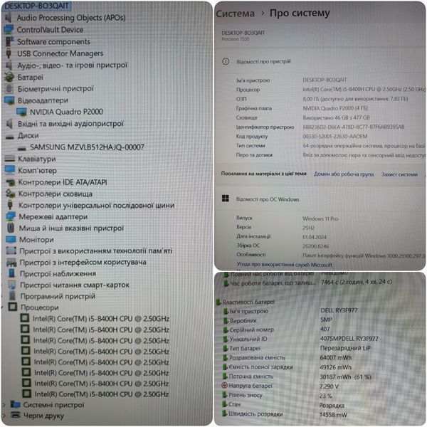This screenshot has width=427, height=427.
Task: Click the Контролери IDE ATA/ATAPI icon
Action: point(10,182)
